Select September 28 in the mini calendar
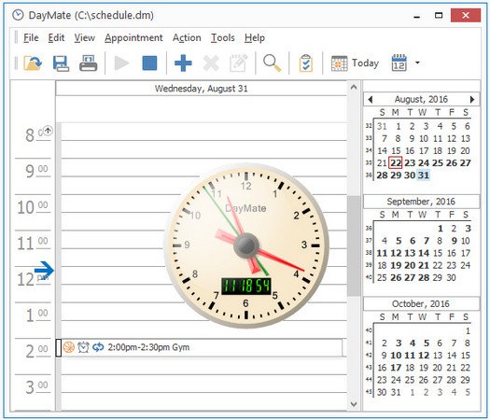 coord(424,277)
